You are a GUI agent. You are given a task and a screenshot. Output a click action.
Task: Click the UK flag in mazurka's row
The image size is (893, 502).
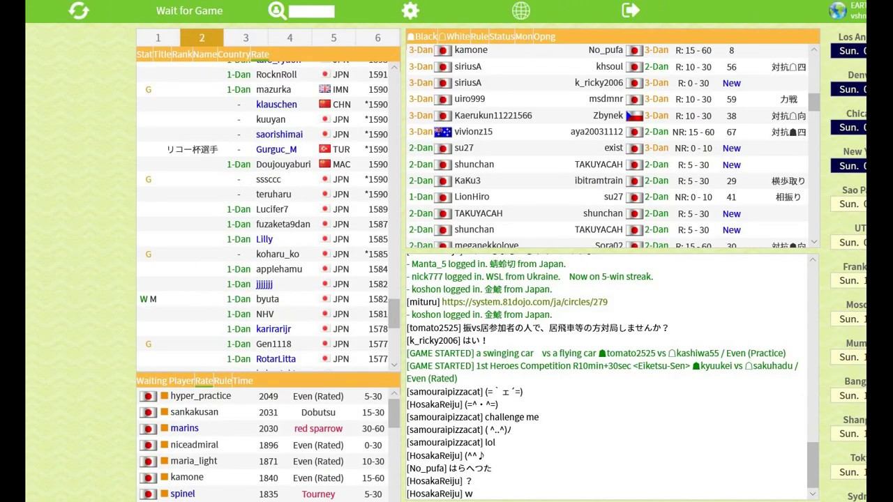[x=324, y=89]
